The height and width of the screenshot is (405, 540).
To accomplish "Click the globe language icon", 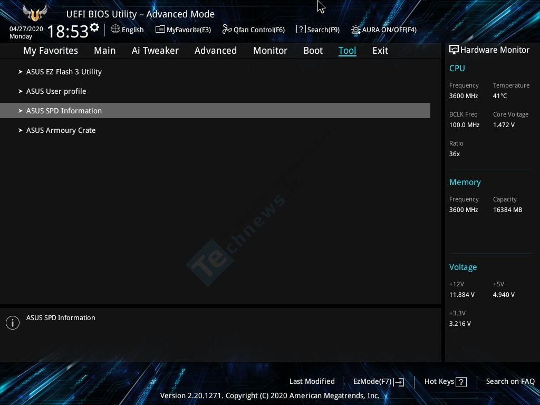I will (x=115, y=30).
